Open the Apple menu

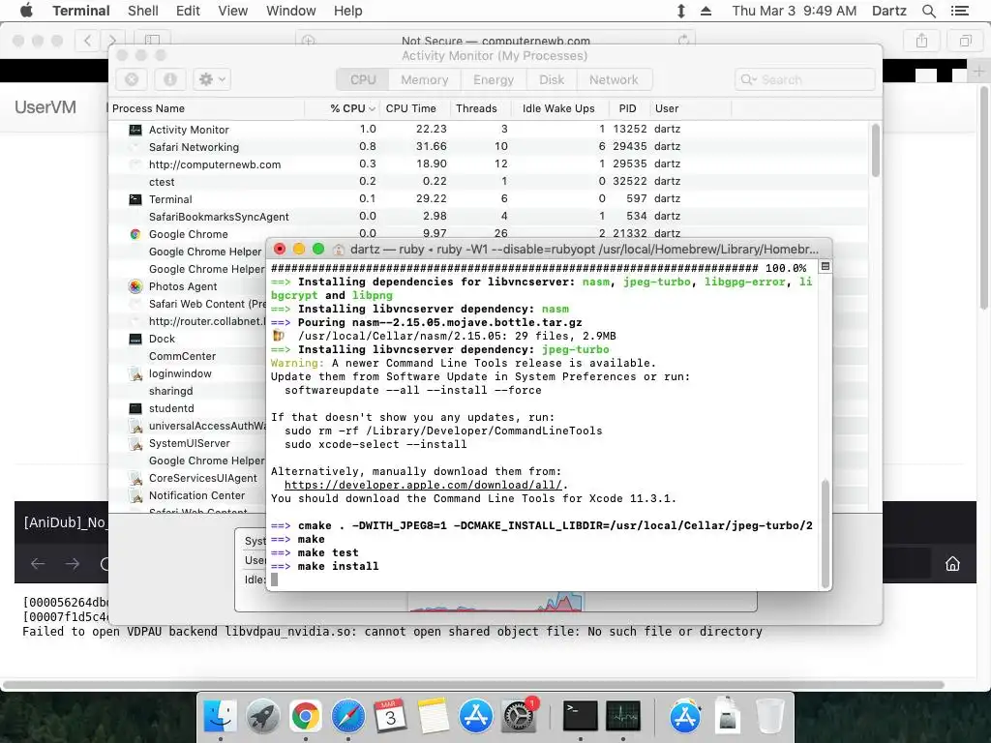click(26, 10)
